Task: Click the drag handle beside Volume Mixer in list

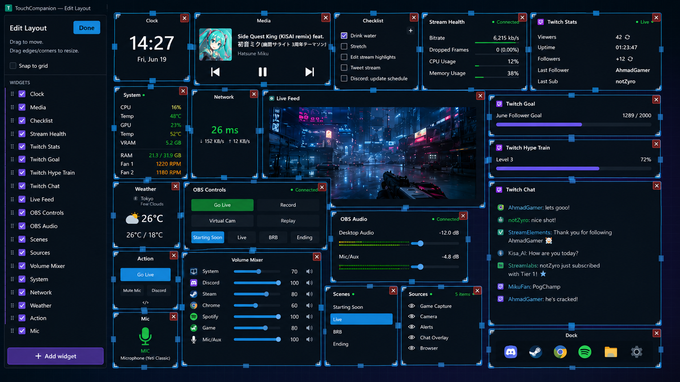Action: tap(12, 266)
